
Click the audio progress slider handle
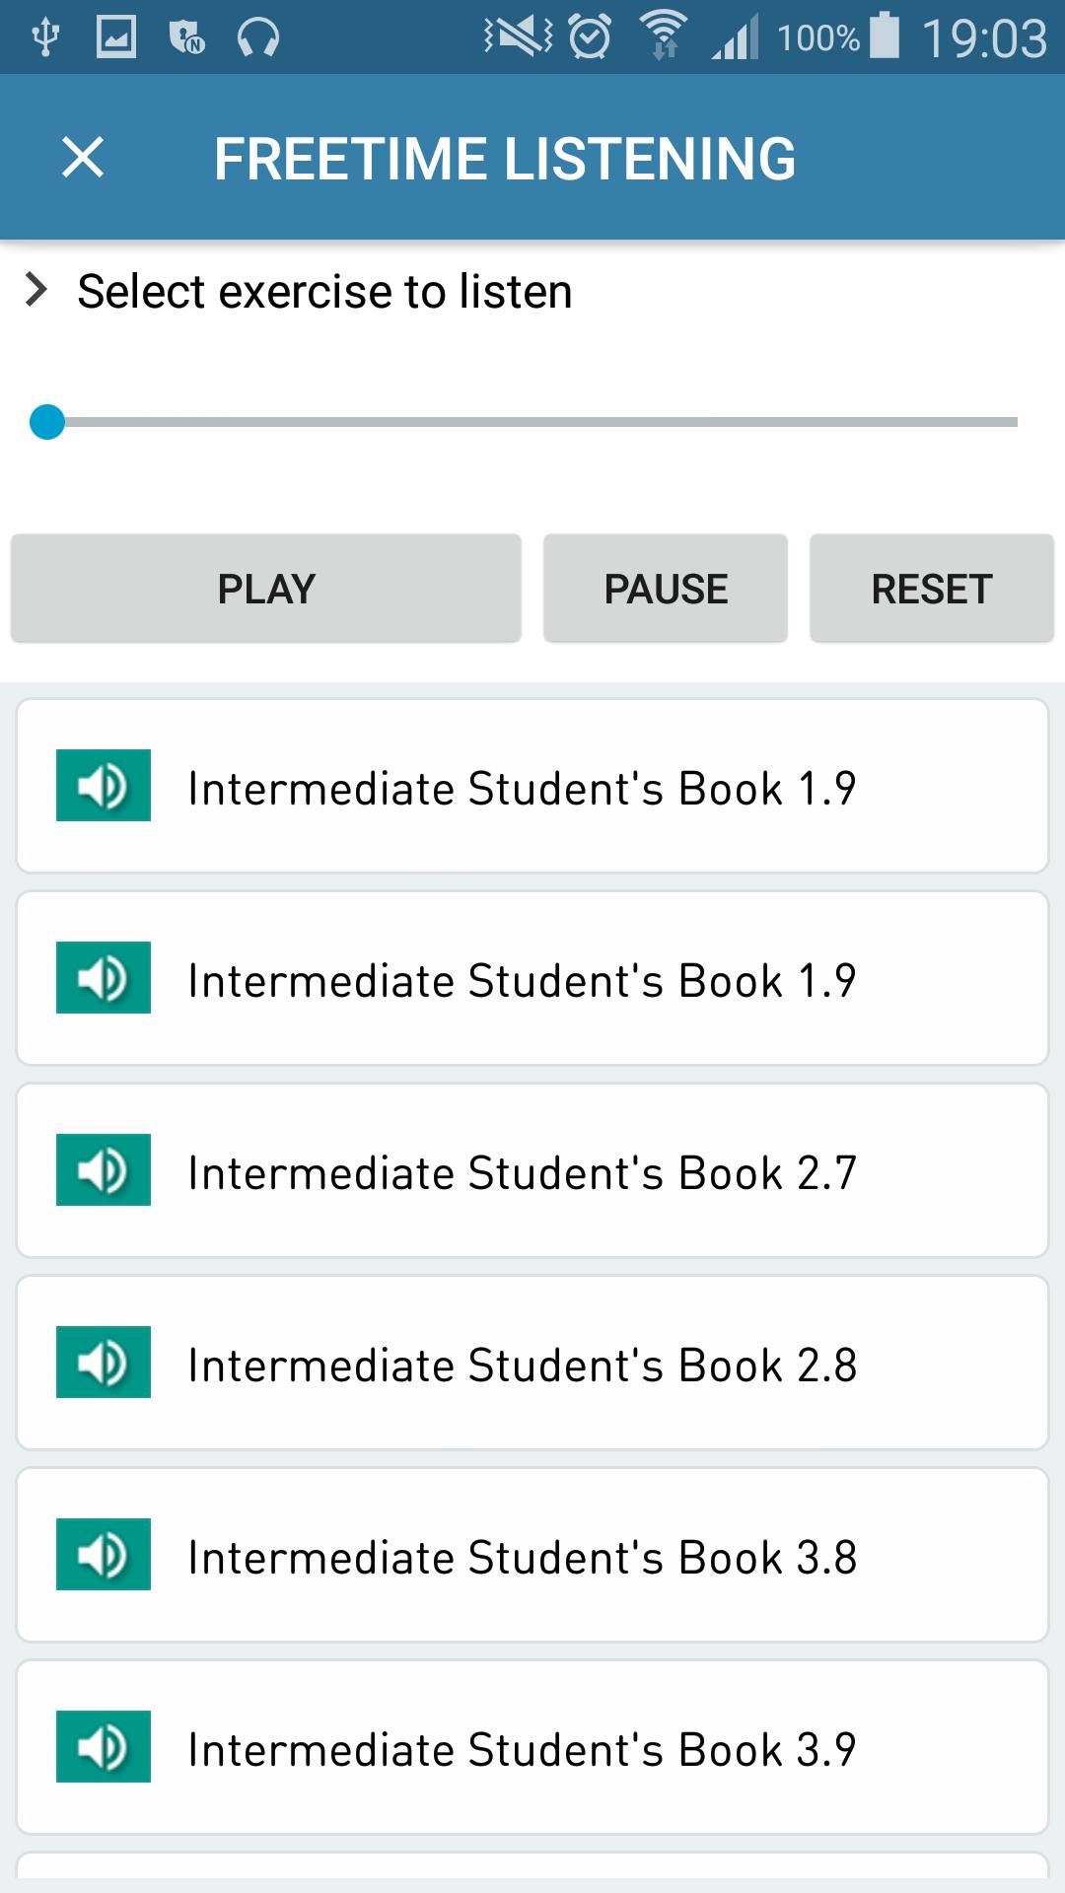(47, 422)
